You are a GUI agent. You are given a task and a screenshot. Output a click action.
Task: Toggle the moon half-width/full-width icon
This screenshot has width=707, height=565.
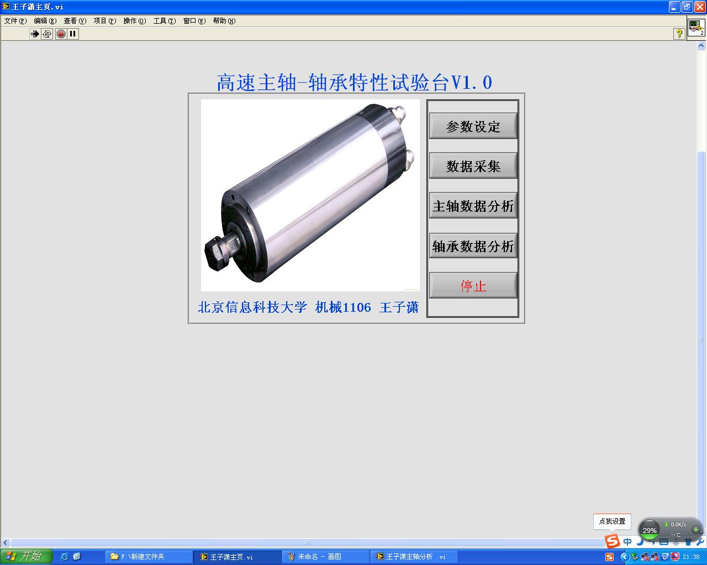point(640,542)
